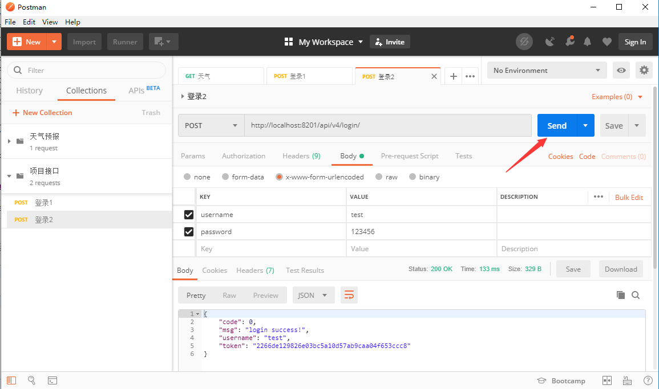Switch to the Test Results response tab
659x389 pixels.
pos(305,270)
